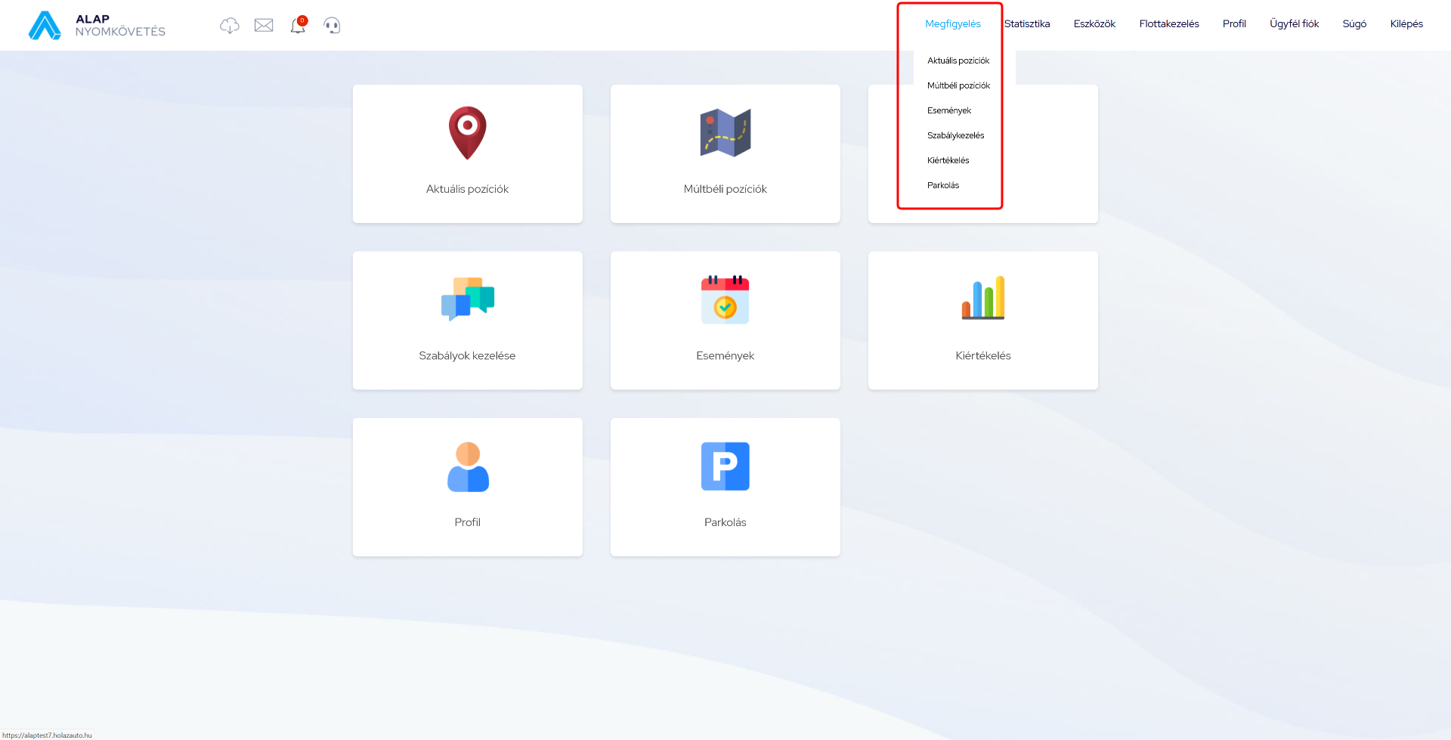Select Kiértékelés from the dropdown menu
Viewport: 1451px width, 740px height.
948,160
